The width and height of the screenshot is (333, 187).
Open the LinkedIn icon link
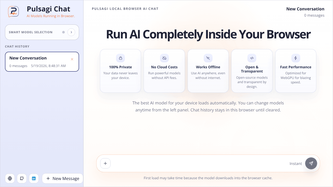pyautogui.click(x=34, y=178)
